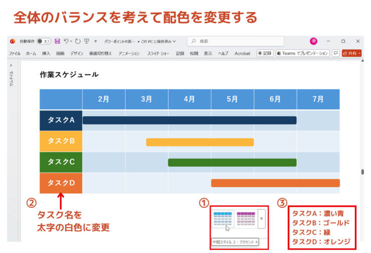Viewport: 371px width, 253px height.
Task: Click the 記録 record button at right
Action: point(265,53)
